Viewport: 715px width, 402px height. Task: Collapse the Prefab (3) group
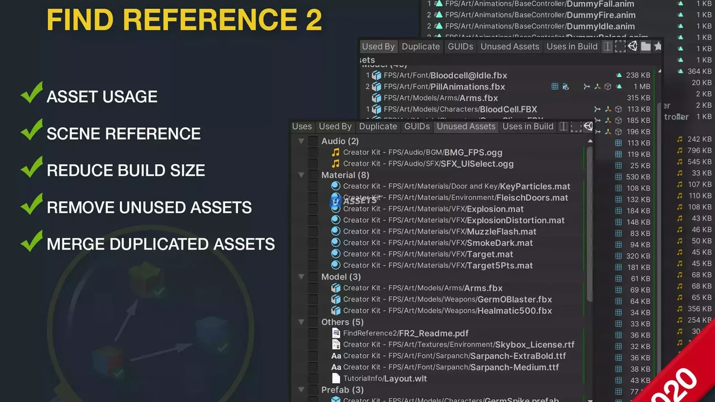301,390
